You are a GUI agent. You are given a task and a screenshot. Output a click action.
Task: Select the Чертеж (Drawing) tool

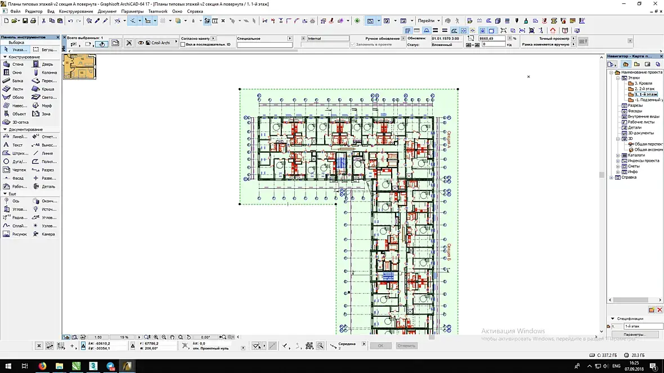point(14,170)
